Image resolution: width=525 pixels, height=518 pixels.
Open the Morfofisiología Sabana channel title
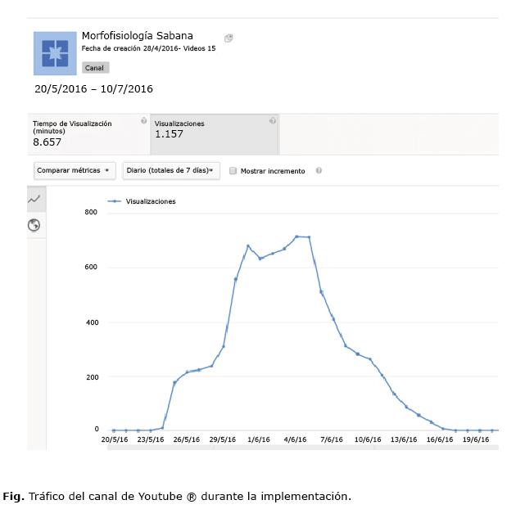coord(138,36)
